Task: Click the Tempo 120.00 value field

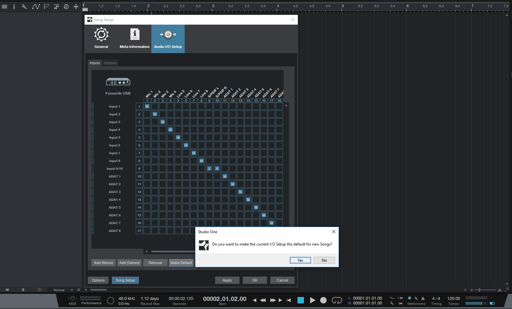Action: click(453, 298)
